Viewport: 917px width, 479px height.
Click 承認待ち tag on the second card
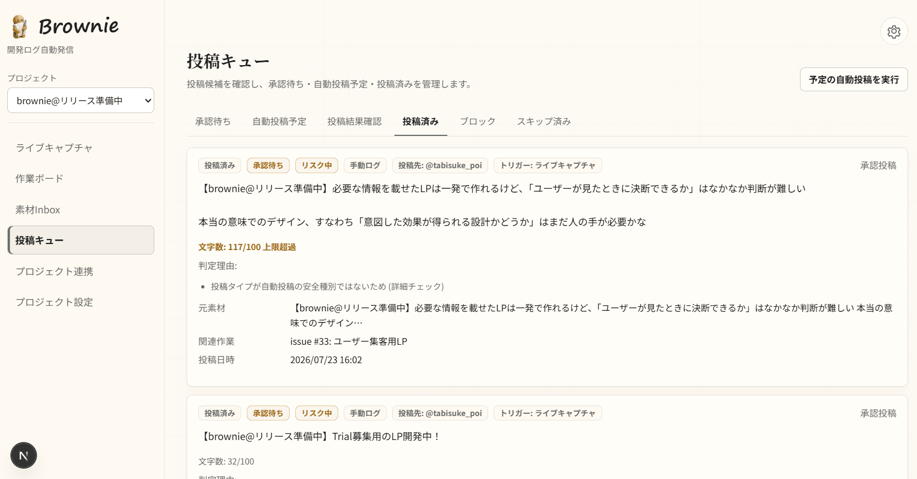click(268, 413)
